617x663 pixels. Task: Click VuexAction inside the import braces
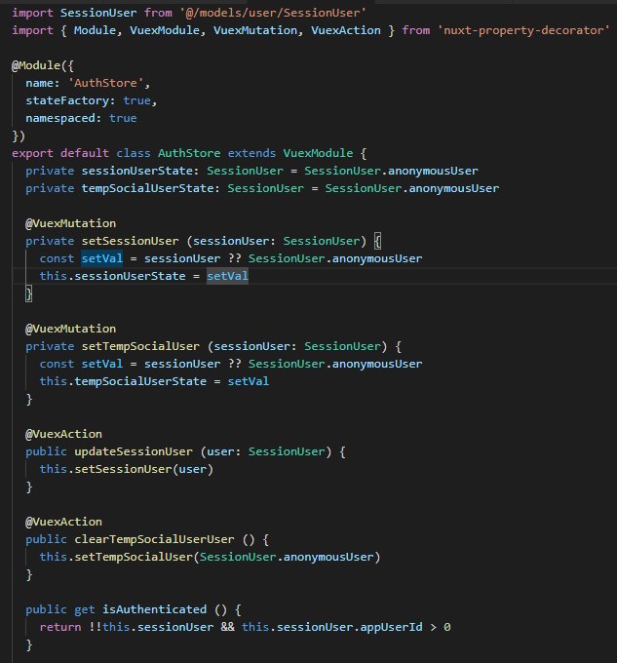tap(346, 30)
